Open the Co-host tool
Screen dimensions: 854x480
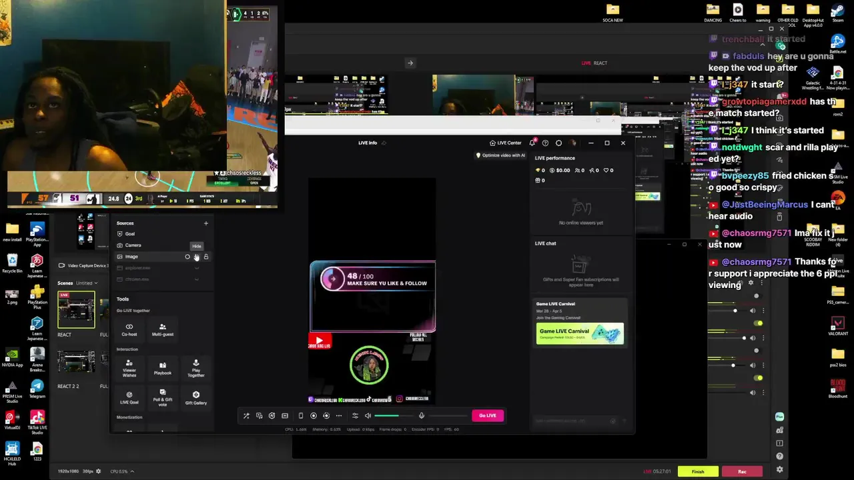coord(129,330)
